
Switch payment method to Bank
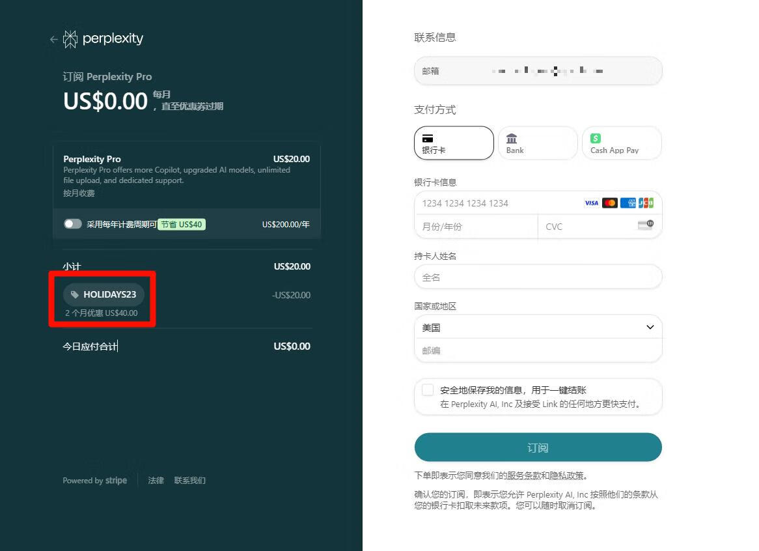[x=538, y=143]
